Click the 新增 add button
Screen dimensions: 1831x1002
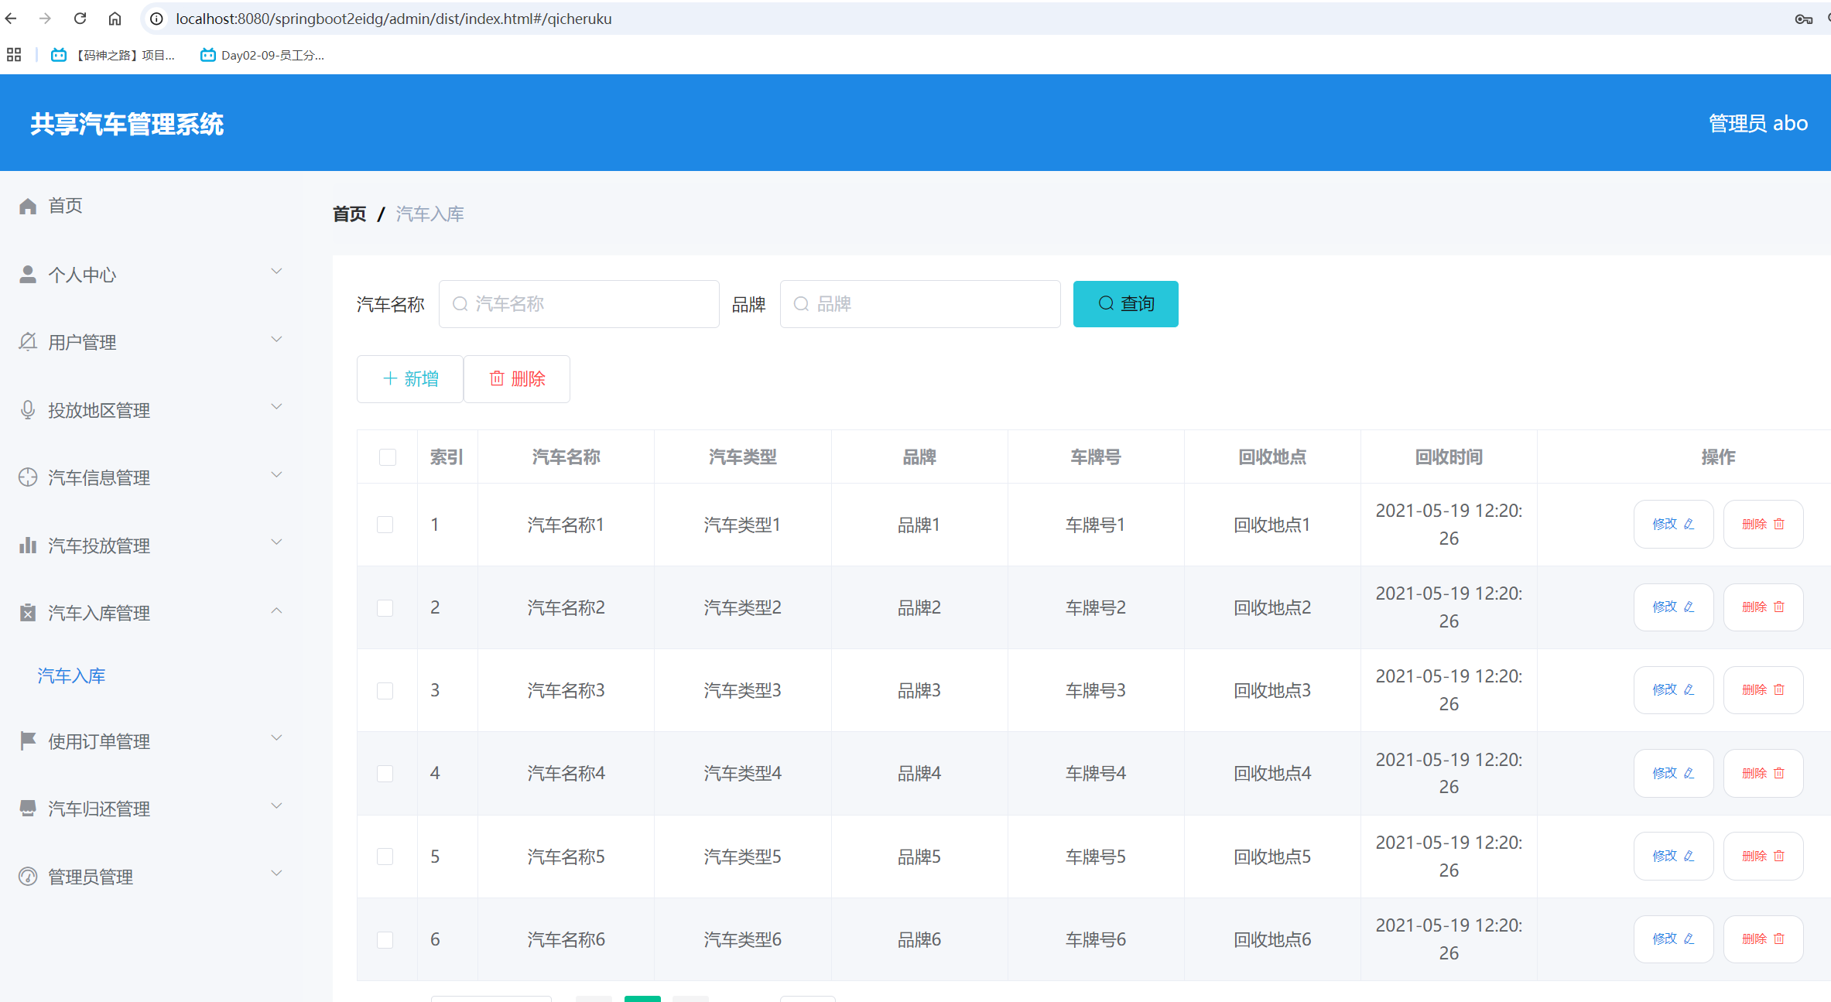point(410,379)
